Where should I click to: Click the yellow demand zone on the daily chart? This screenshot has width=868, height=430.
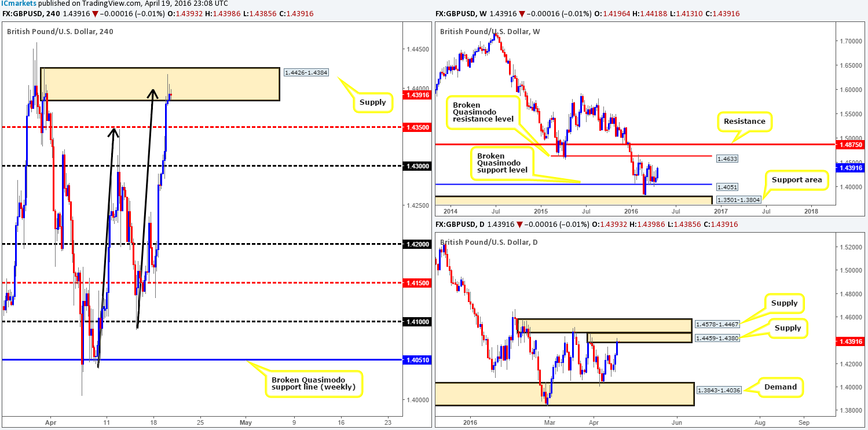pyautogui.click(x=563, y=394)
